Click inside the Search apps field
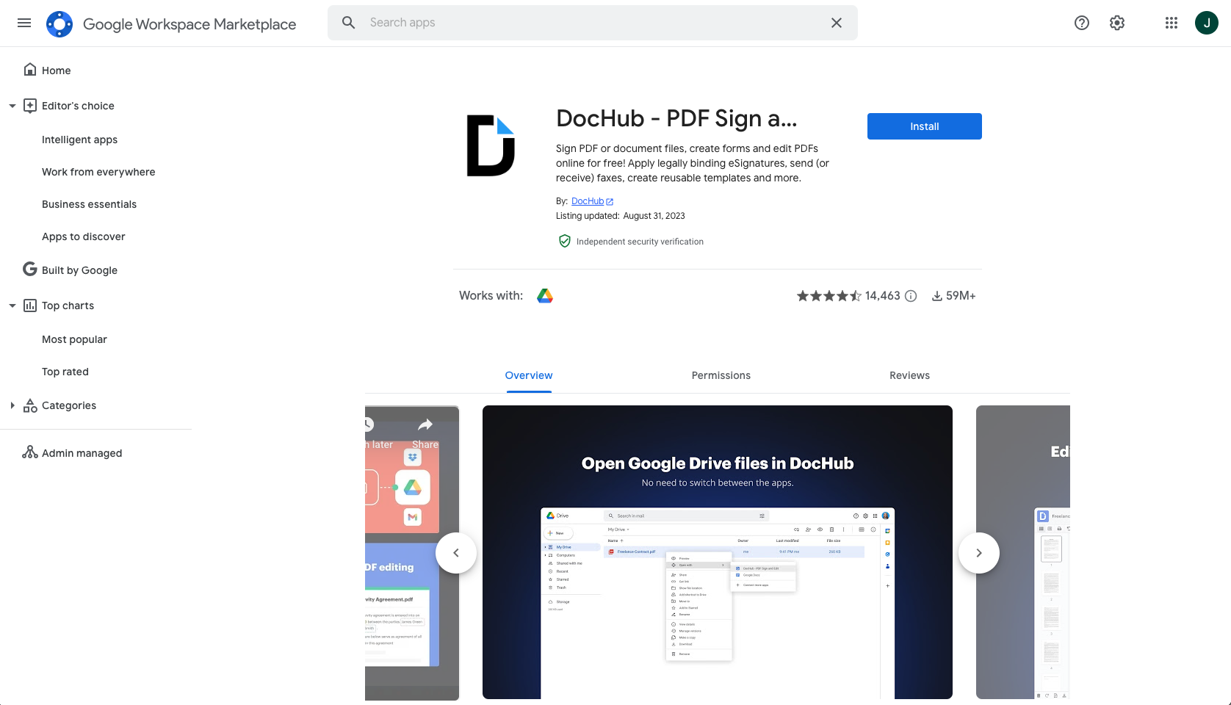1231x705 pixels. 592,23
